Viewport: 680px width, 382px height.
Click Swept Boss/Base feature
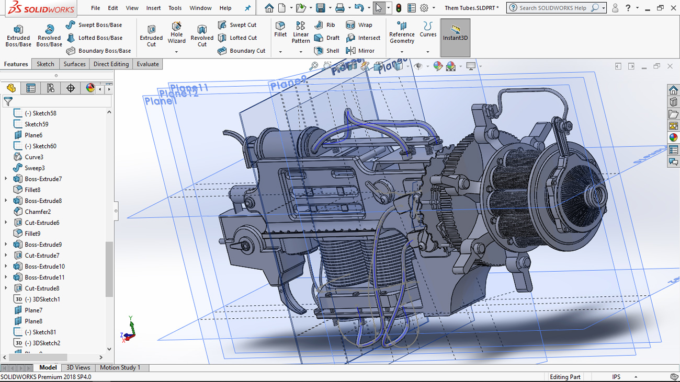[x=94, y=25]
